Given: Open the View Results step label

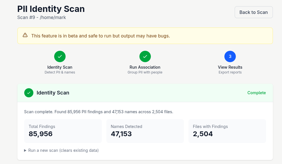Looking at the screenshot, I should point(230,67).
